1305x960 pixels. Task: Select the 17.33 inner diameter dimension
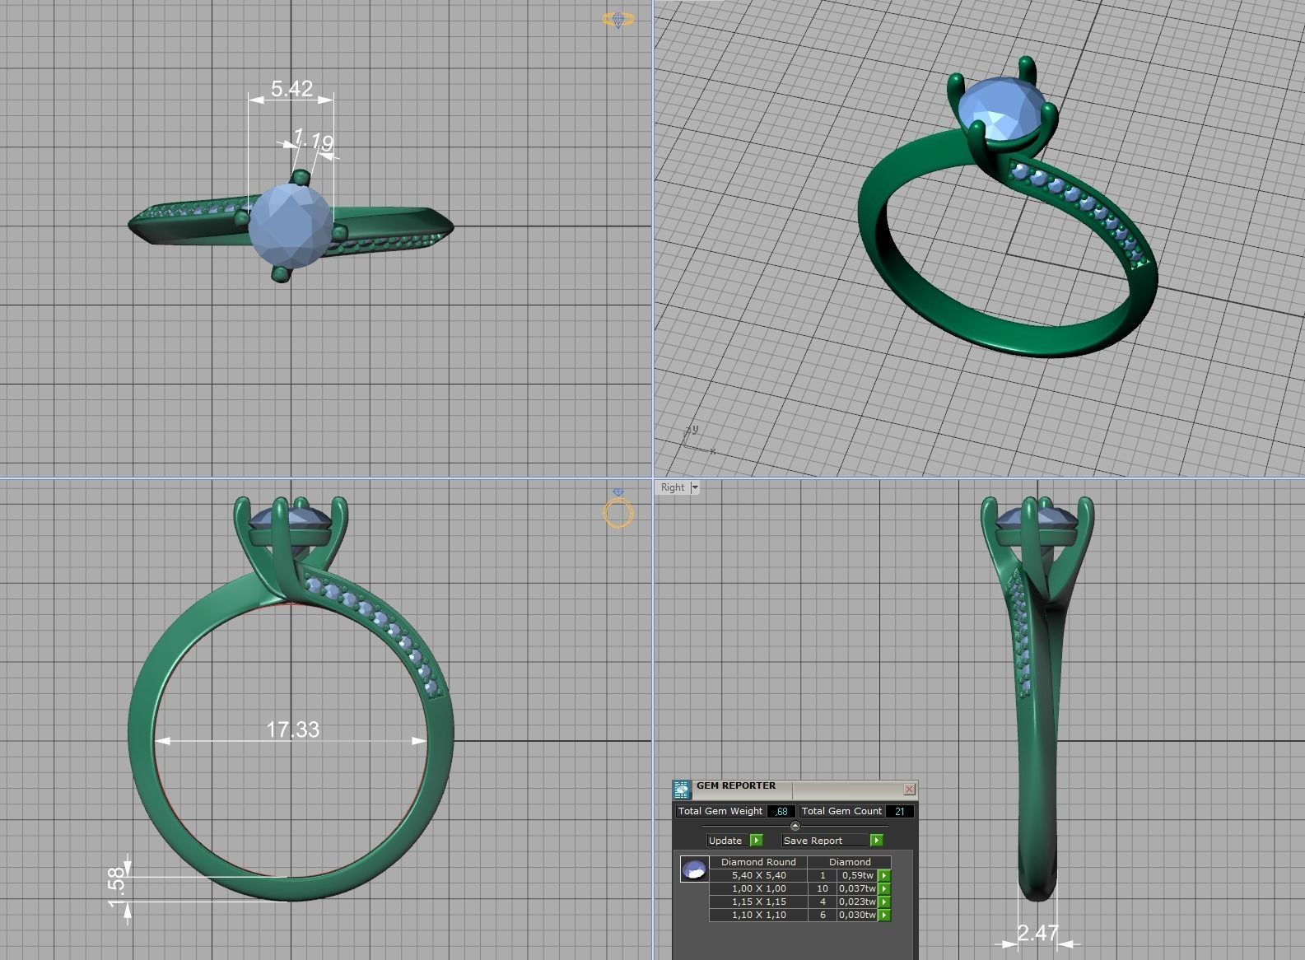[292, 729]
